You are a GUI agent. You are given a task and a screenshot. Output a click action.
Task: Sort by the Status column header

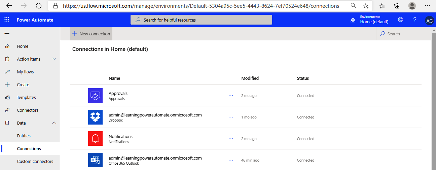click(x=303, y=78)
